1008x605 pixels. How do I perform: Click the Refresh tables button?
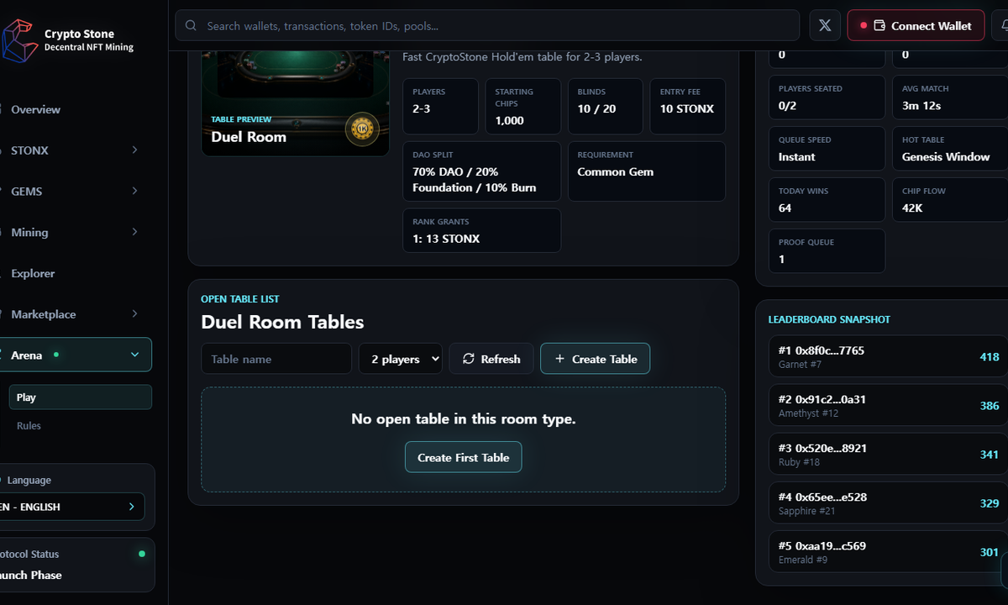pyautogui.click(x=491, y=359)
